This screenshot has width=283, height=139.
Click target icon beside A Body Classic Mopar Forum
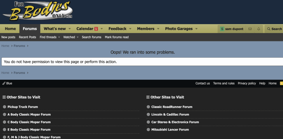[5, 115]
